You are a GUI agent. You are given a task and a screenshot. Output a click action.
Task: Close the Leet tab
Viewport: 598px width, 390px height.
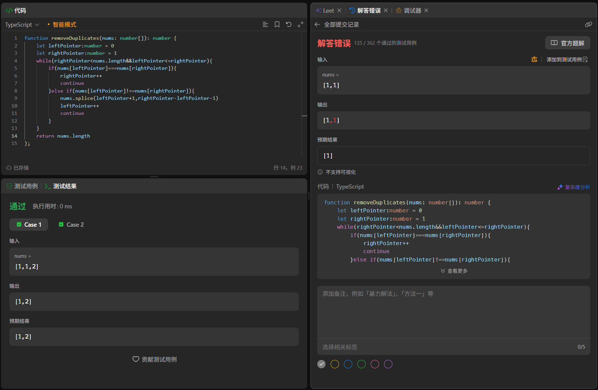tap(339, 11)
